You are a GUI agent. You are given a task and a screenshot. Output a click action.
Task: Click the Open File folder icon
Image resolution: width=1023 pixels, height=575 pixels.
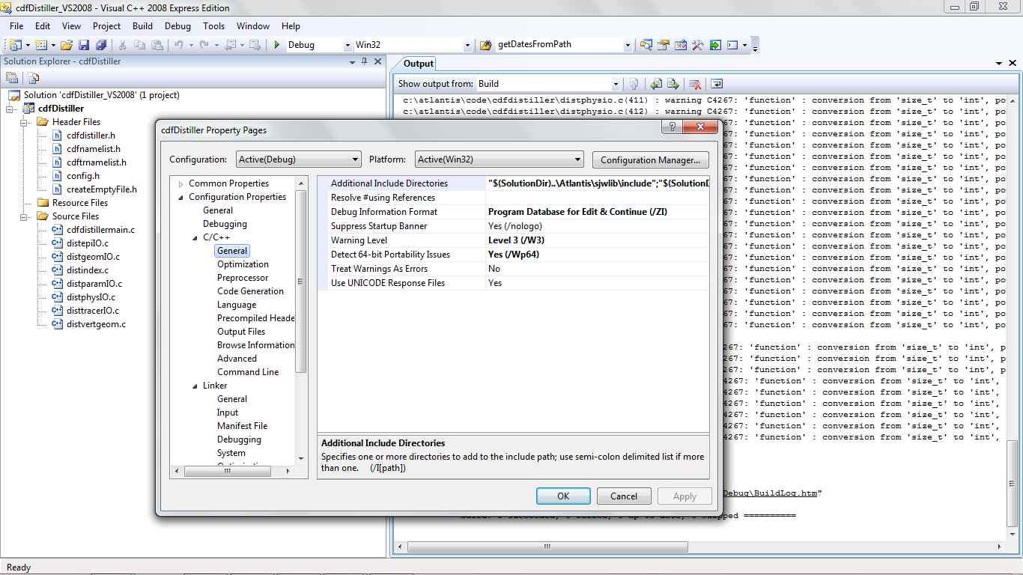pos(67,45)
